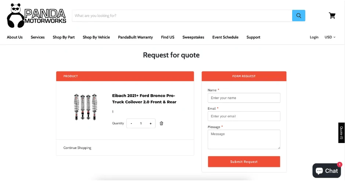Viewport: 345px width, 181px height.
Task: Open the Eibach Bronco Coilover product title
Action: (x=144, y=99)
